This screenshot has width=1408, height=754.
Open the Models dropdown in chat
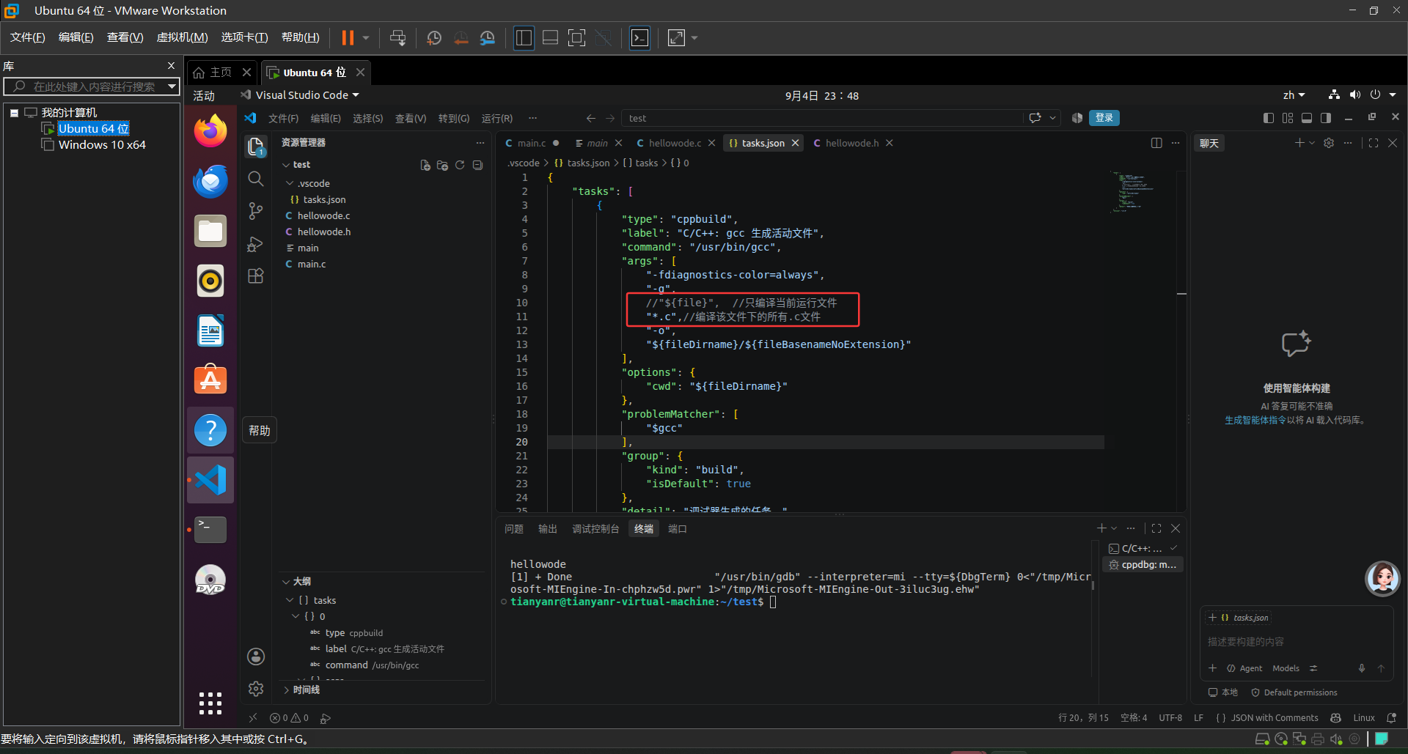(1286, 668)
